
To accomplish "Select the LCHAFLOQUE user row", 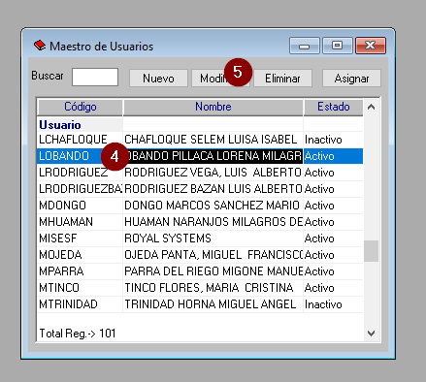I will click(x=200, y=140).
